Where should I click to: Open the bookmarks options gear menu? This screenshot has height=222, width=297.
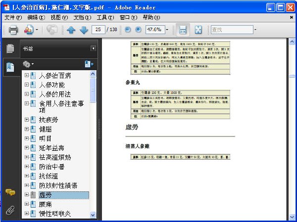[28, 64]
